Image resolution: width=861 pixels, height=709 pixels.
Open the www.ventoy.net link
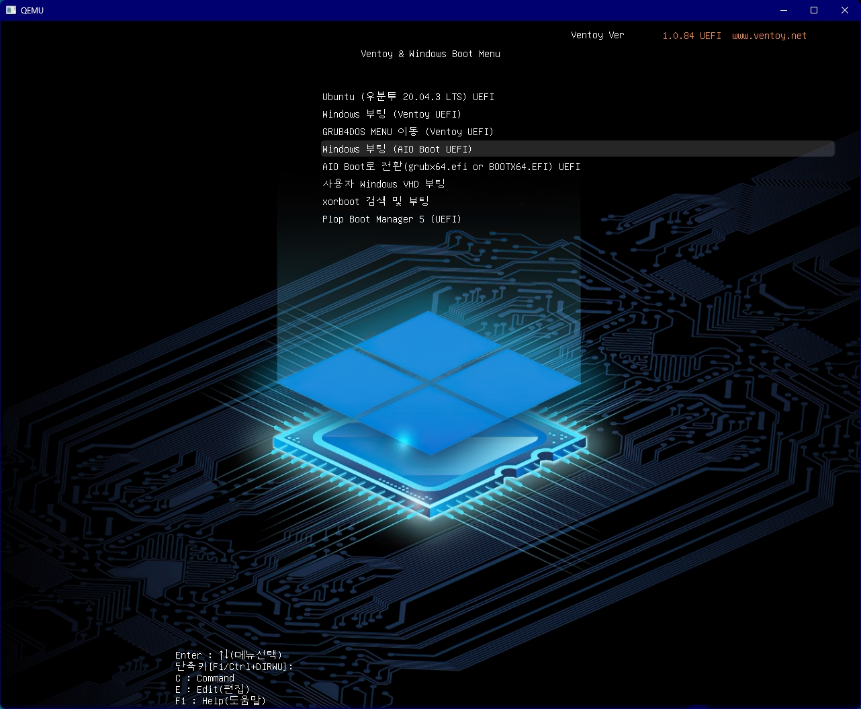tap(769, 36)
